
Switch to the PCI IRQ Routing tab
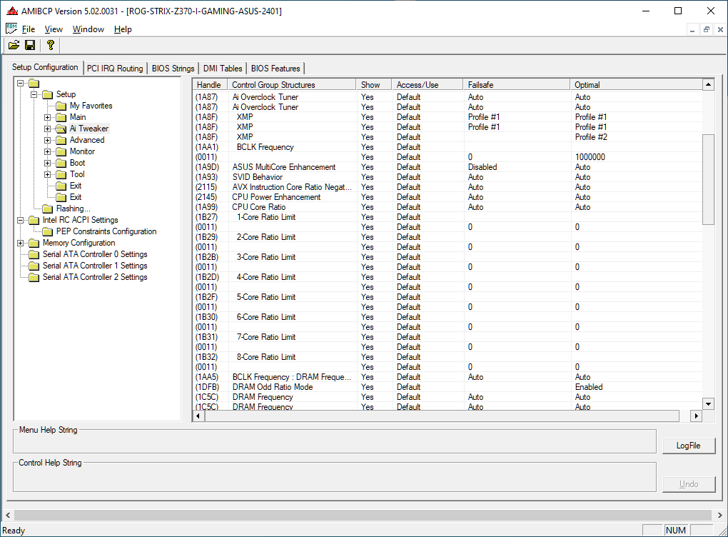coord(115,69)
